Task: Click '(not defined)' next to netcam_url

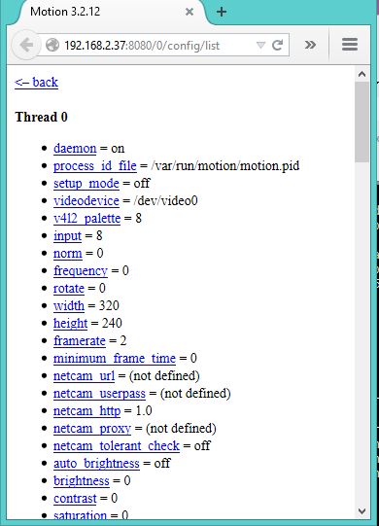Action: (164, 375)
